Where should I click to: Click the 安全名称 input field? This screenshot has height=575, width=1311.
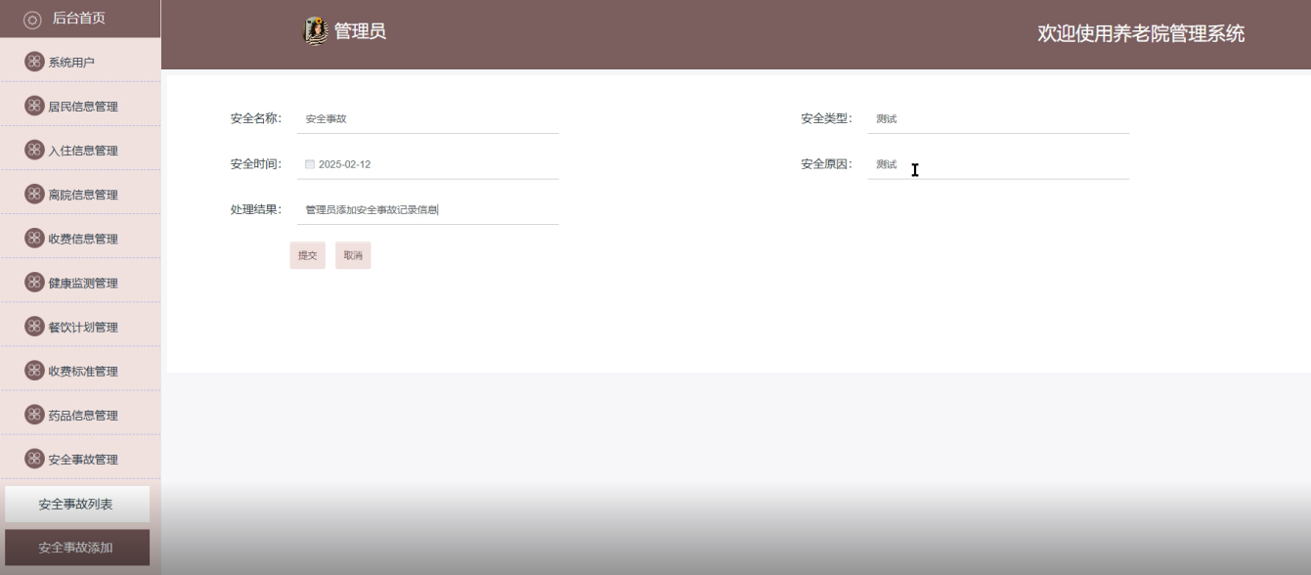[428, 118]
